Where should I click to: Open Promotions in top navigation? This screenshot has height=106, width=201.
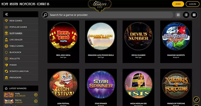(27, 4)
